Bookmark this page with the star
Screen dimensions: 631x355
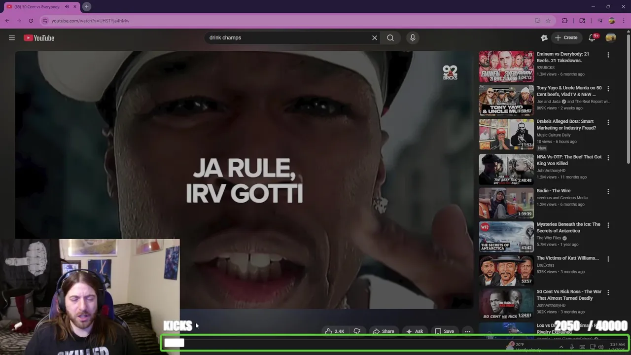[548, 21]
